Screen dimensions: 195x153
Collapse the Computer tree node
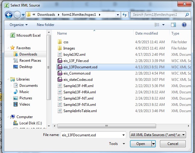point(8,117)
